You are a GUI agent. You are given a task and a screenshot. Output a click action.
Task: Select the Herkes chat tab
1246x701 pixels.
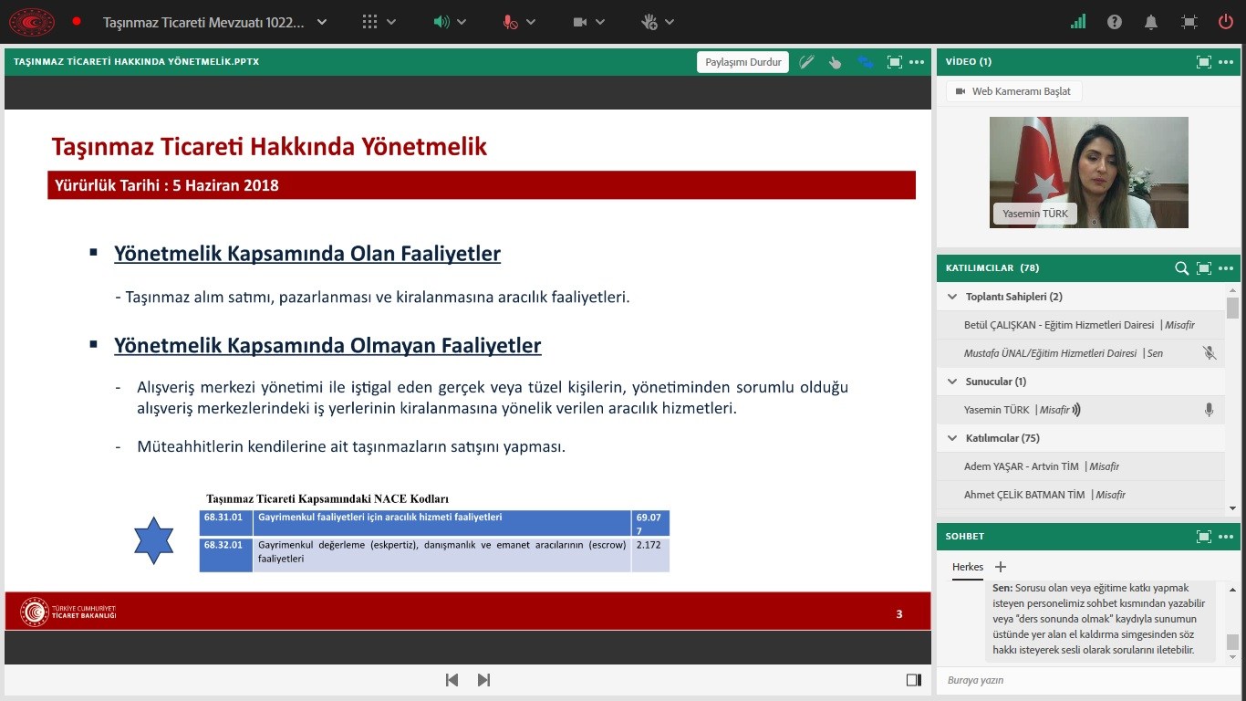point(967,567)
